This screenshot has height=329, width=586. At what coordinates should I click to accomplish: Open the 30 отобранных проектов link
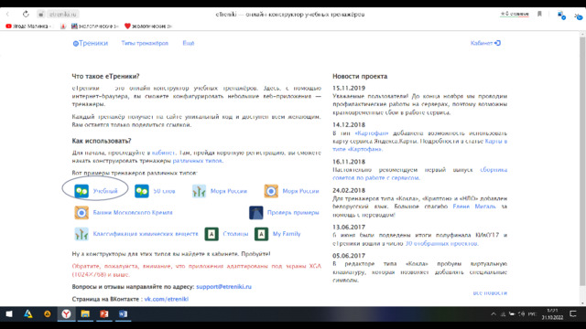[x=441, y=244]
